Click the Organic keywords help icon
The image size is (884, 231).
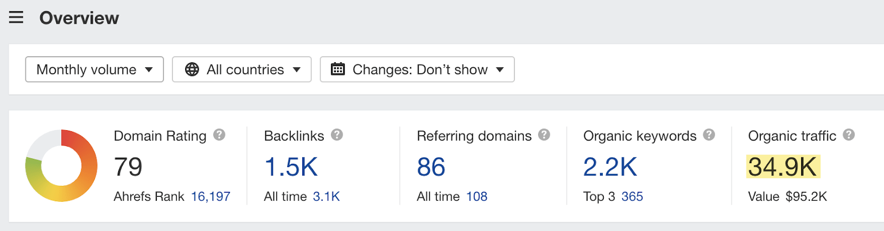(709, 135)
